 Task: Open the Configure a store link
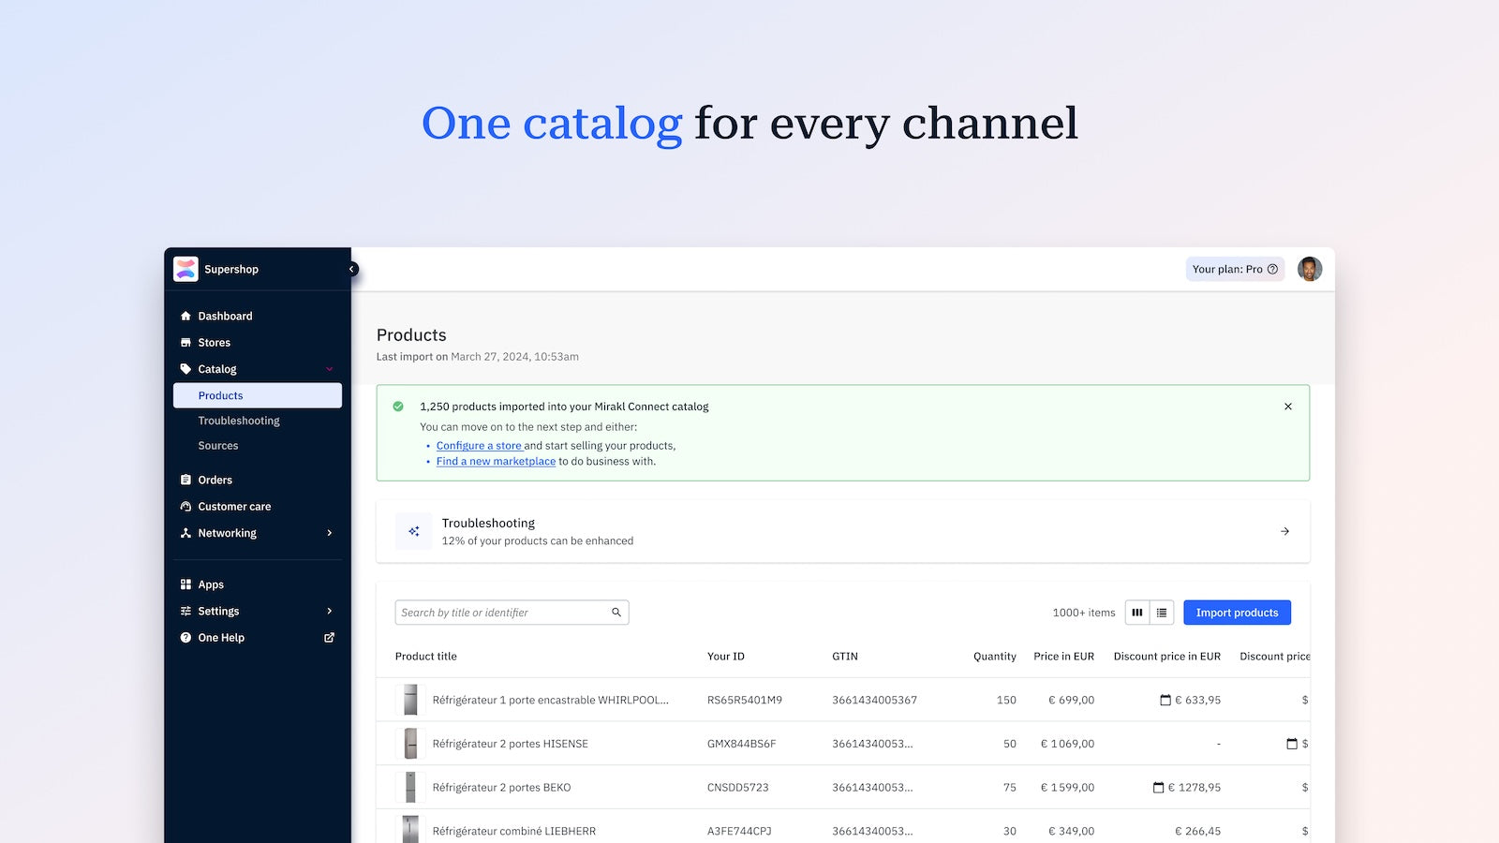[x=479, y=445]
